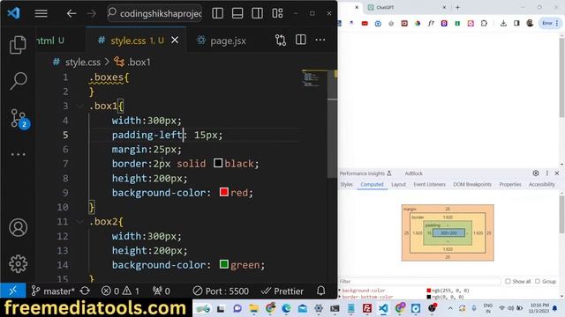Close the ChatGPT browser tab
The height and width of the screenshot is (317, 565).
[x=444, y=7]
